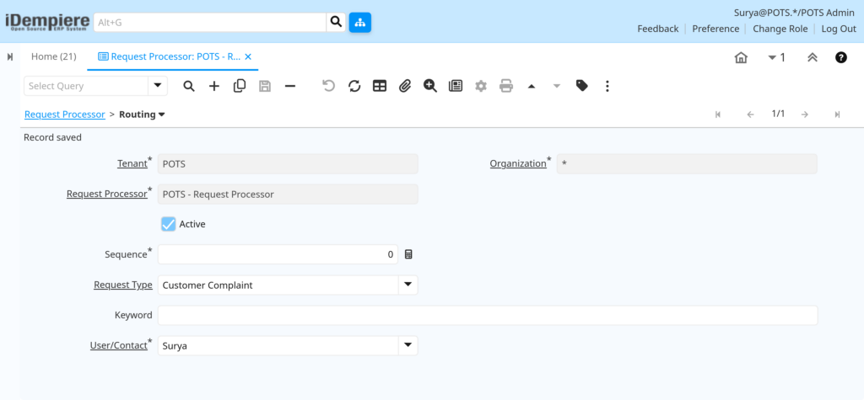Open calculator beside Sequence field
The image size is (864, 400).
click(408, 254)
